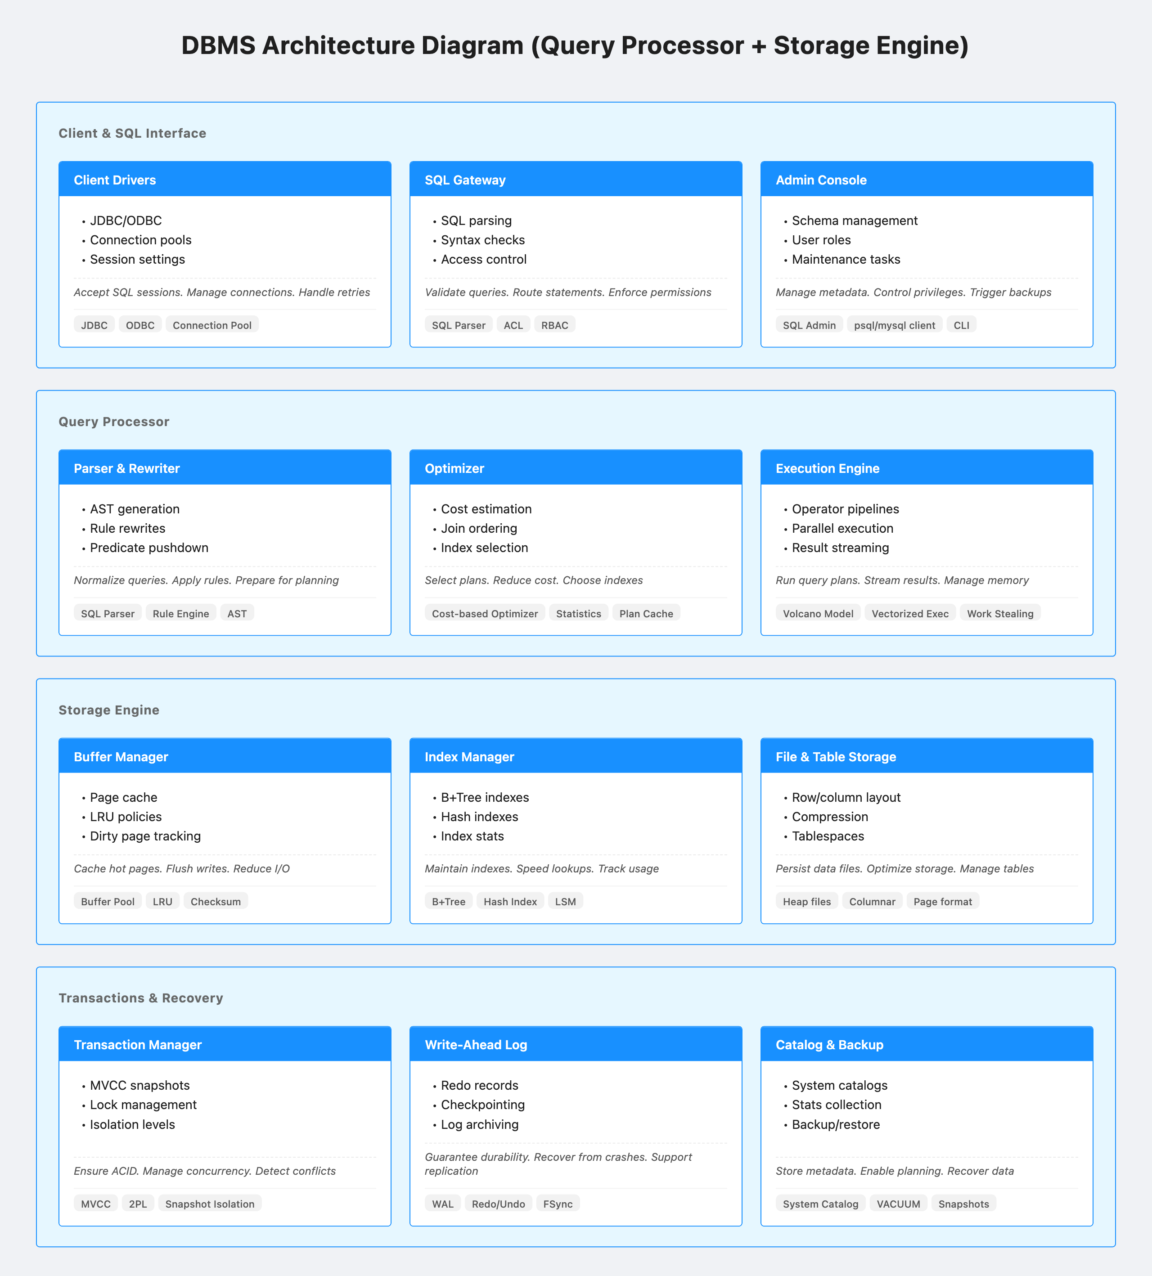Screen dimensions: 1152x1276
Task: Click the Rule Engine tag
Action: (180, 613)
